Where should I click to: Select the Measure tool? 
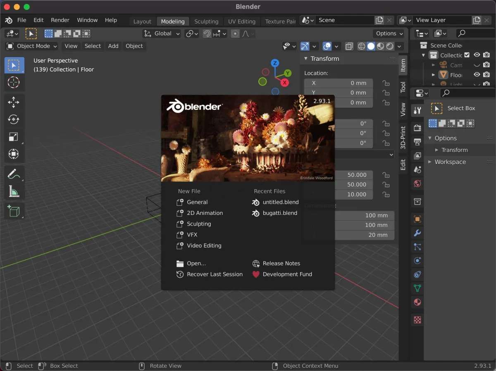[14, 191]
